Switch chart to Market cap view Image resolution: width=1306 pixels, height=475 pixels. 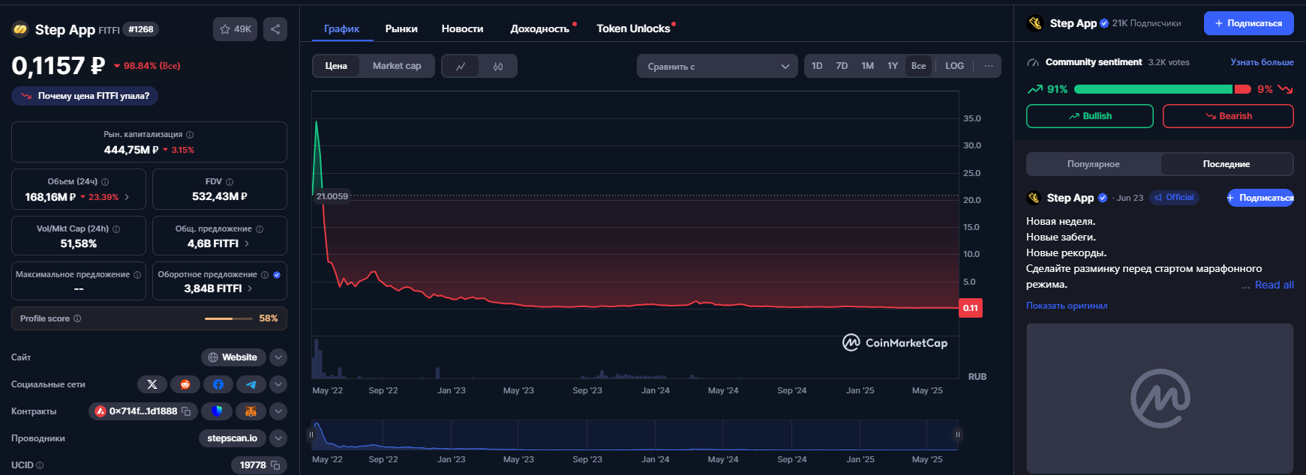coord(397,66)
